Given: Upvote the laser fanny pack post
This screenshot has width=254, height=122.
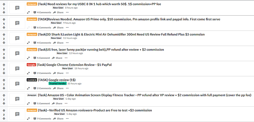Looking at the screenshot, I should coord(4,50).
